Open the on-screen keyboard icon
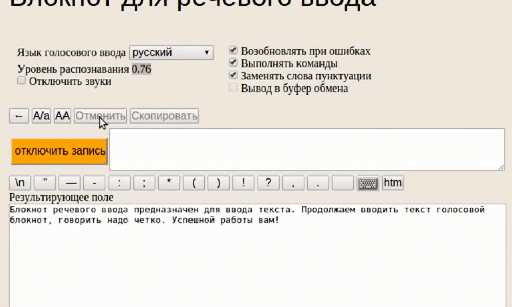Screen dimensions: 512x307 click(x=368, y=183)
